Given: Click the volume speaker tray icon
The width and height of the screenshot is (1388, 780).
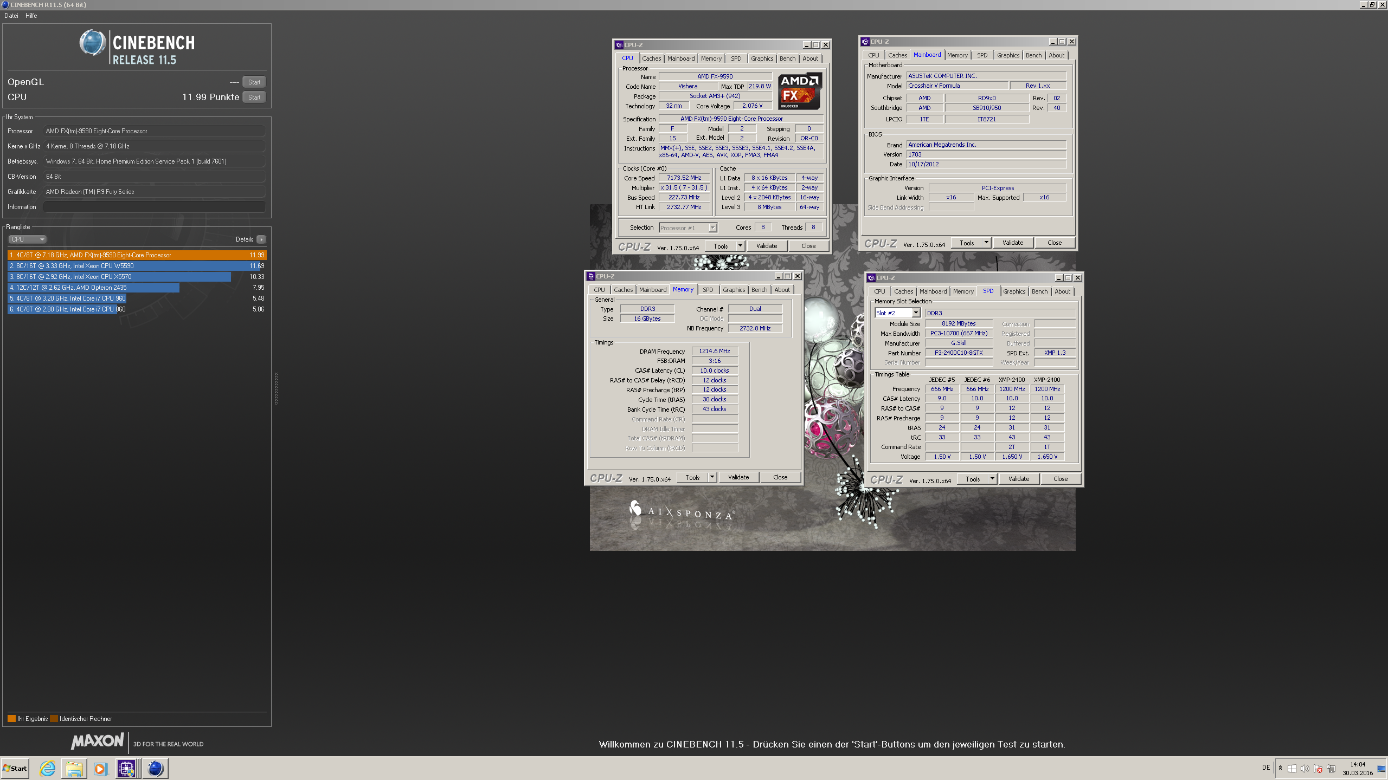Looking at the screenshot, I should tap(1305, 768).
